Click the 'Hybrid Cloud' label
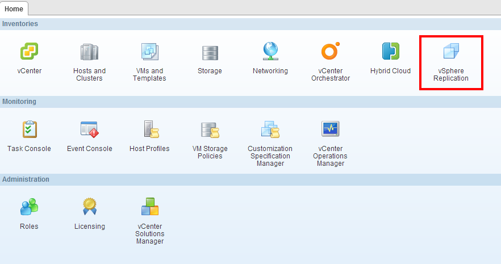The height and width of the screenshot is (264, 501). coord(390,71)
